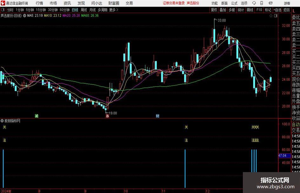Open the 版面 menu
Viewport: 300px width, 193px height.
click(224, 3)
